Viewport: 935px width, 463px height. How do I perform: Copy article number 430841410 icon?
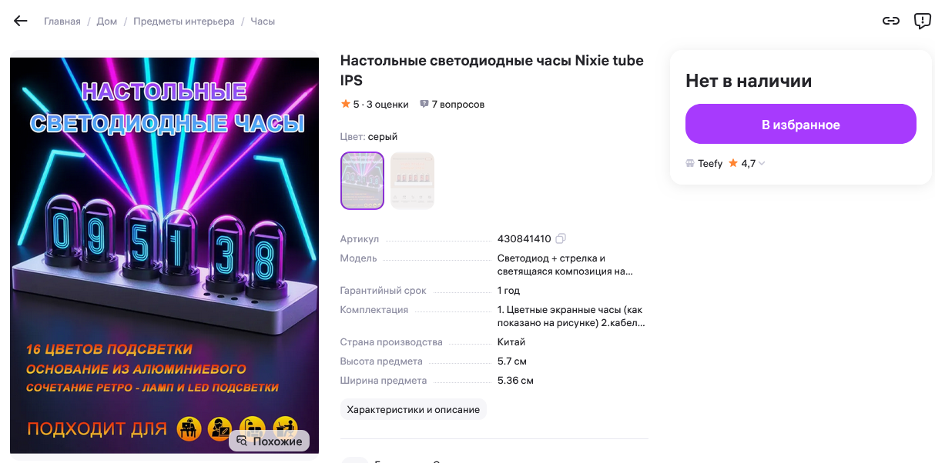(561, 238)
